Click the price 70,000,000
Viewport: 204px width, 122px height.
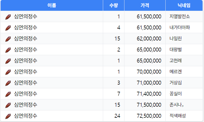pos(149,72)
